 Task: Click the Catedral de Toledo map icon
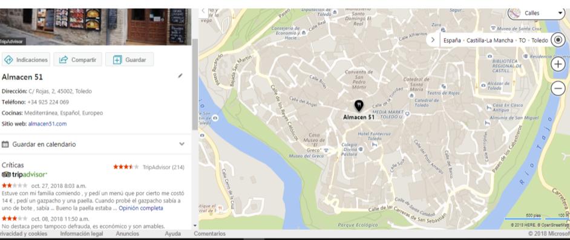coord(411,95)
